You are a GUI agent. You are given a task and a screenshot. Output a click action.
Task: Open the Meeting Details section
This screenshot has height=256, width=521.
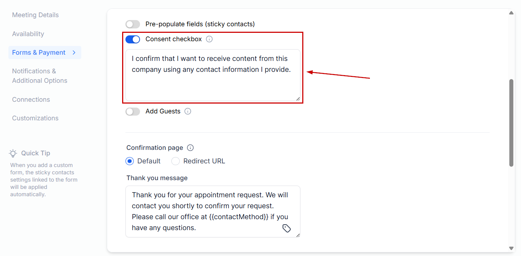coord(35,15)
